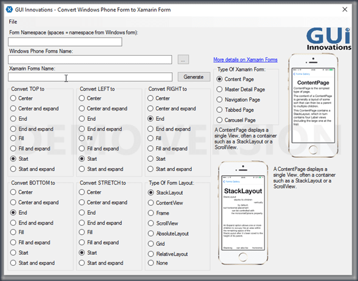Choose StackLayout form layout
The height and width of the screenshot is (281, 358).
(x=166, y=192)
